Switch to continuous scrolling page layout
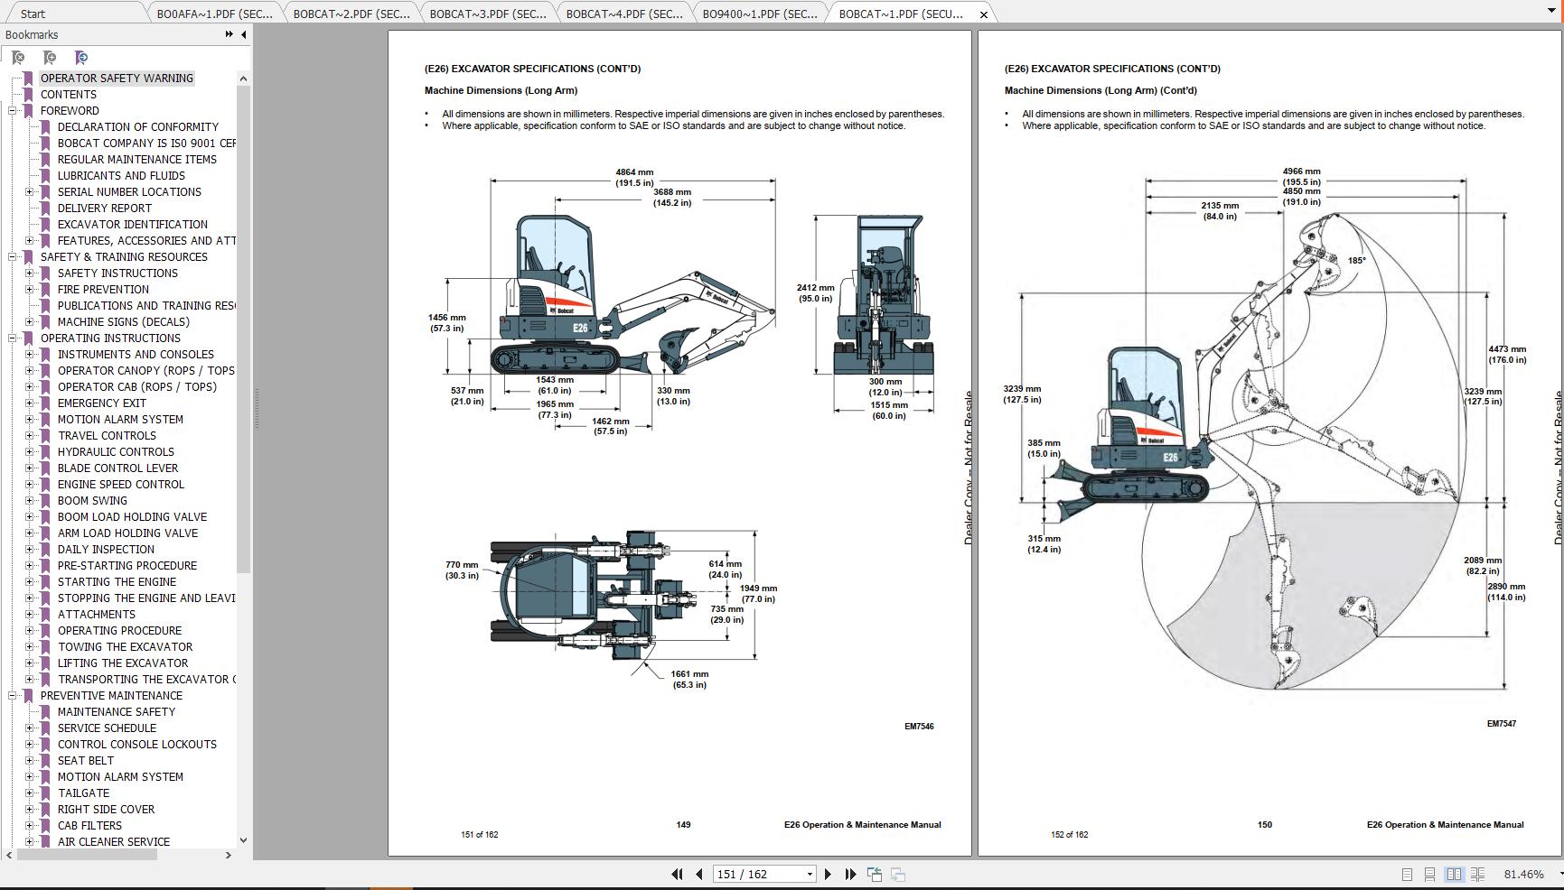The height and width of the screenshot is (890, 1564). click(1429, 874)
